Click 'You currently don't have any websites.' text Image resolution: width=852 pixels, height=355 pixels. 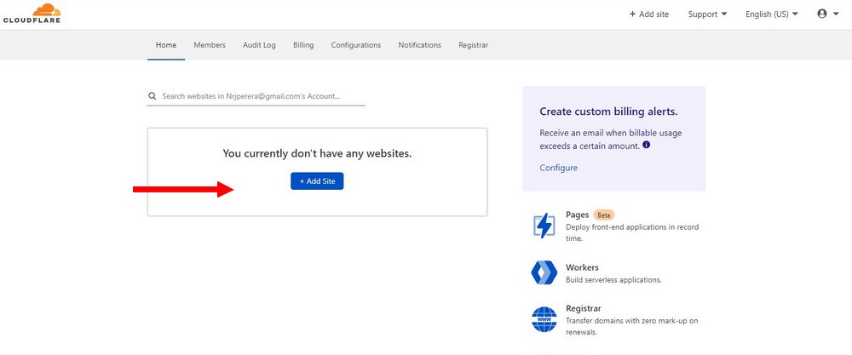317,153
